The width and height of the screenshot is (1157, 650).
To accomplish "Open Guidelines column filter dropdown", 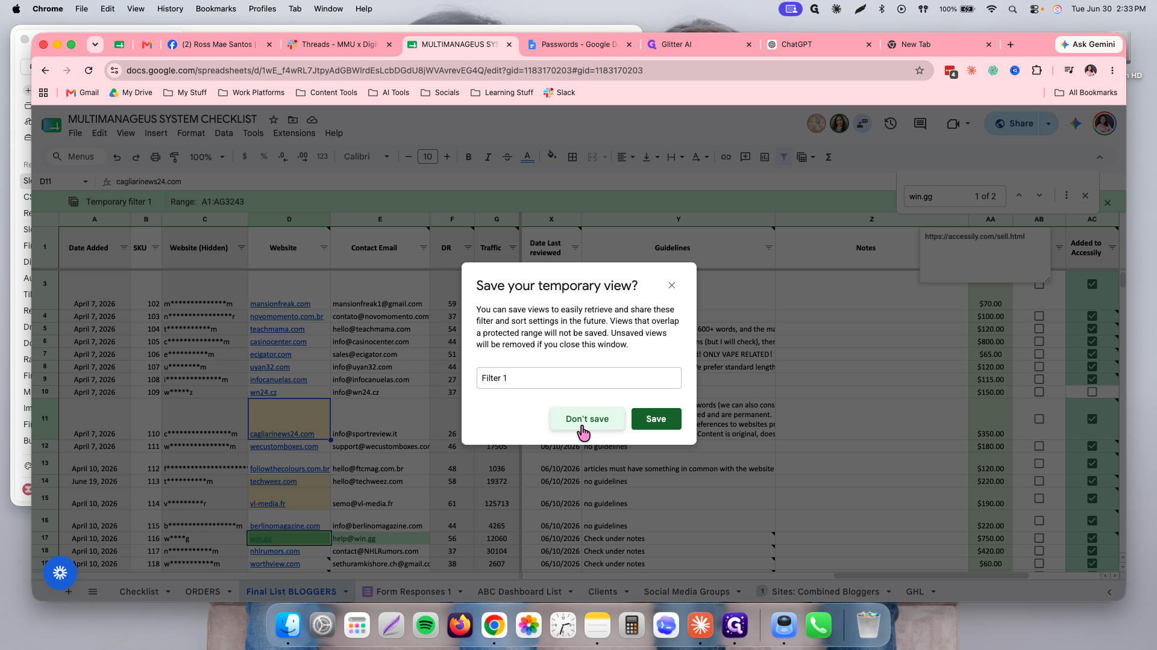I will (x=768, y=248).
